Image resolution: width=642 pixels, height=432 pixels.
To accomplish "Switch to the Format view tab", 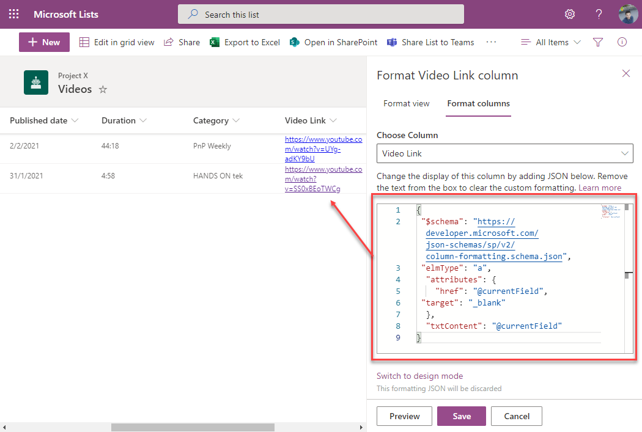I will pos(406,104).
